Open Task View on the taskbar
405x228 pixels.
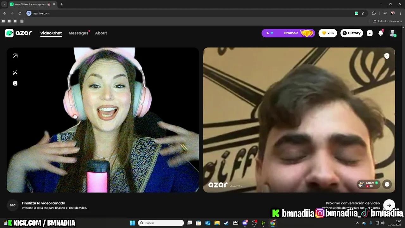[x=189, y=223]
